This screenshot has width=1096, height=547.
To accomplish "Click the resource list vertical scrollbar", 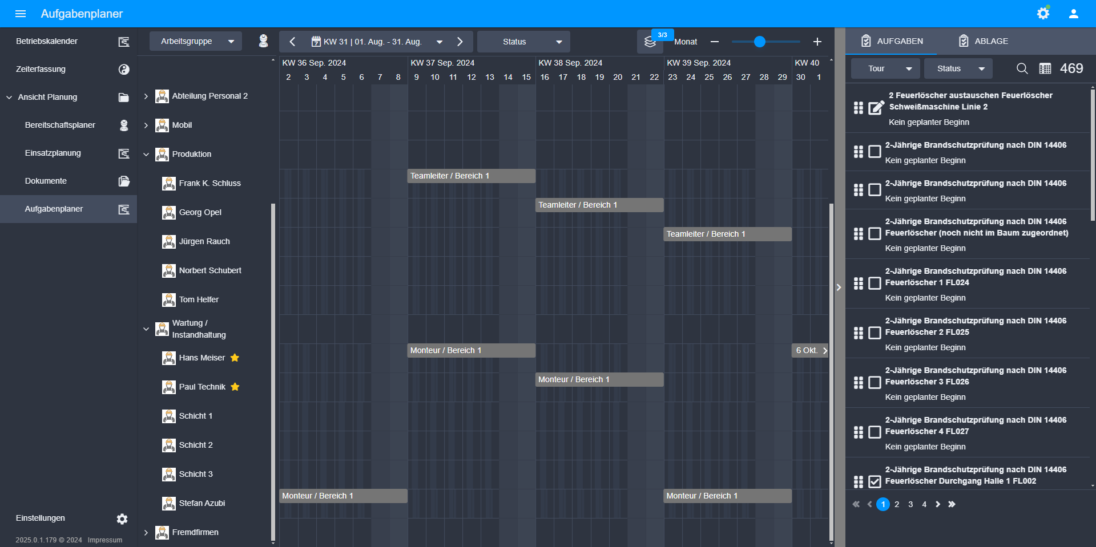I will (x=273, y=372).
